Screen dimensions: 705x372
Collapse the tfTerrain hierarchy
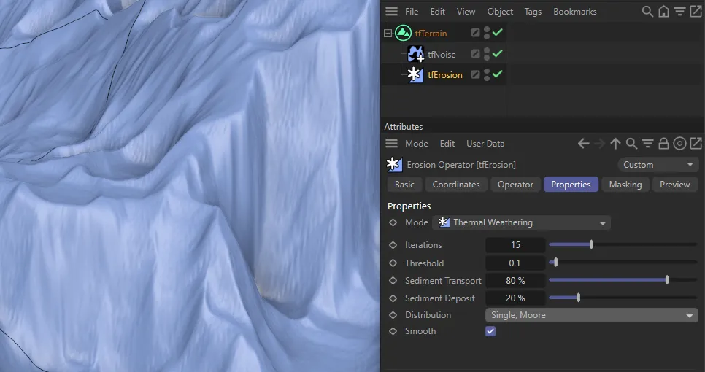click(388, 33)
